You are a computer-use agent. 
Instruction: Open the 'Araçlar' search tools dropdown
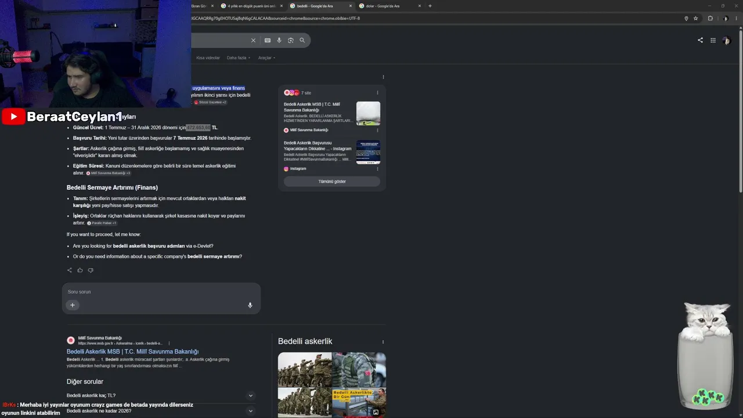coord(266,58)
